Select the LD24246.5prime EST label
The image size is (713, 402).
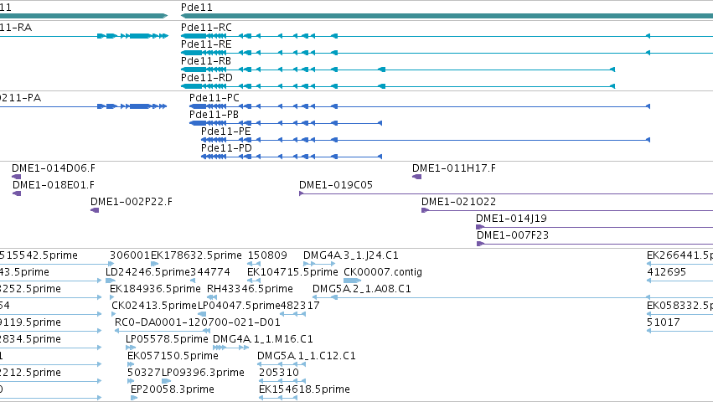(x=147, y=272)
